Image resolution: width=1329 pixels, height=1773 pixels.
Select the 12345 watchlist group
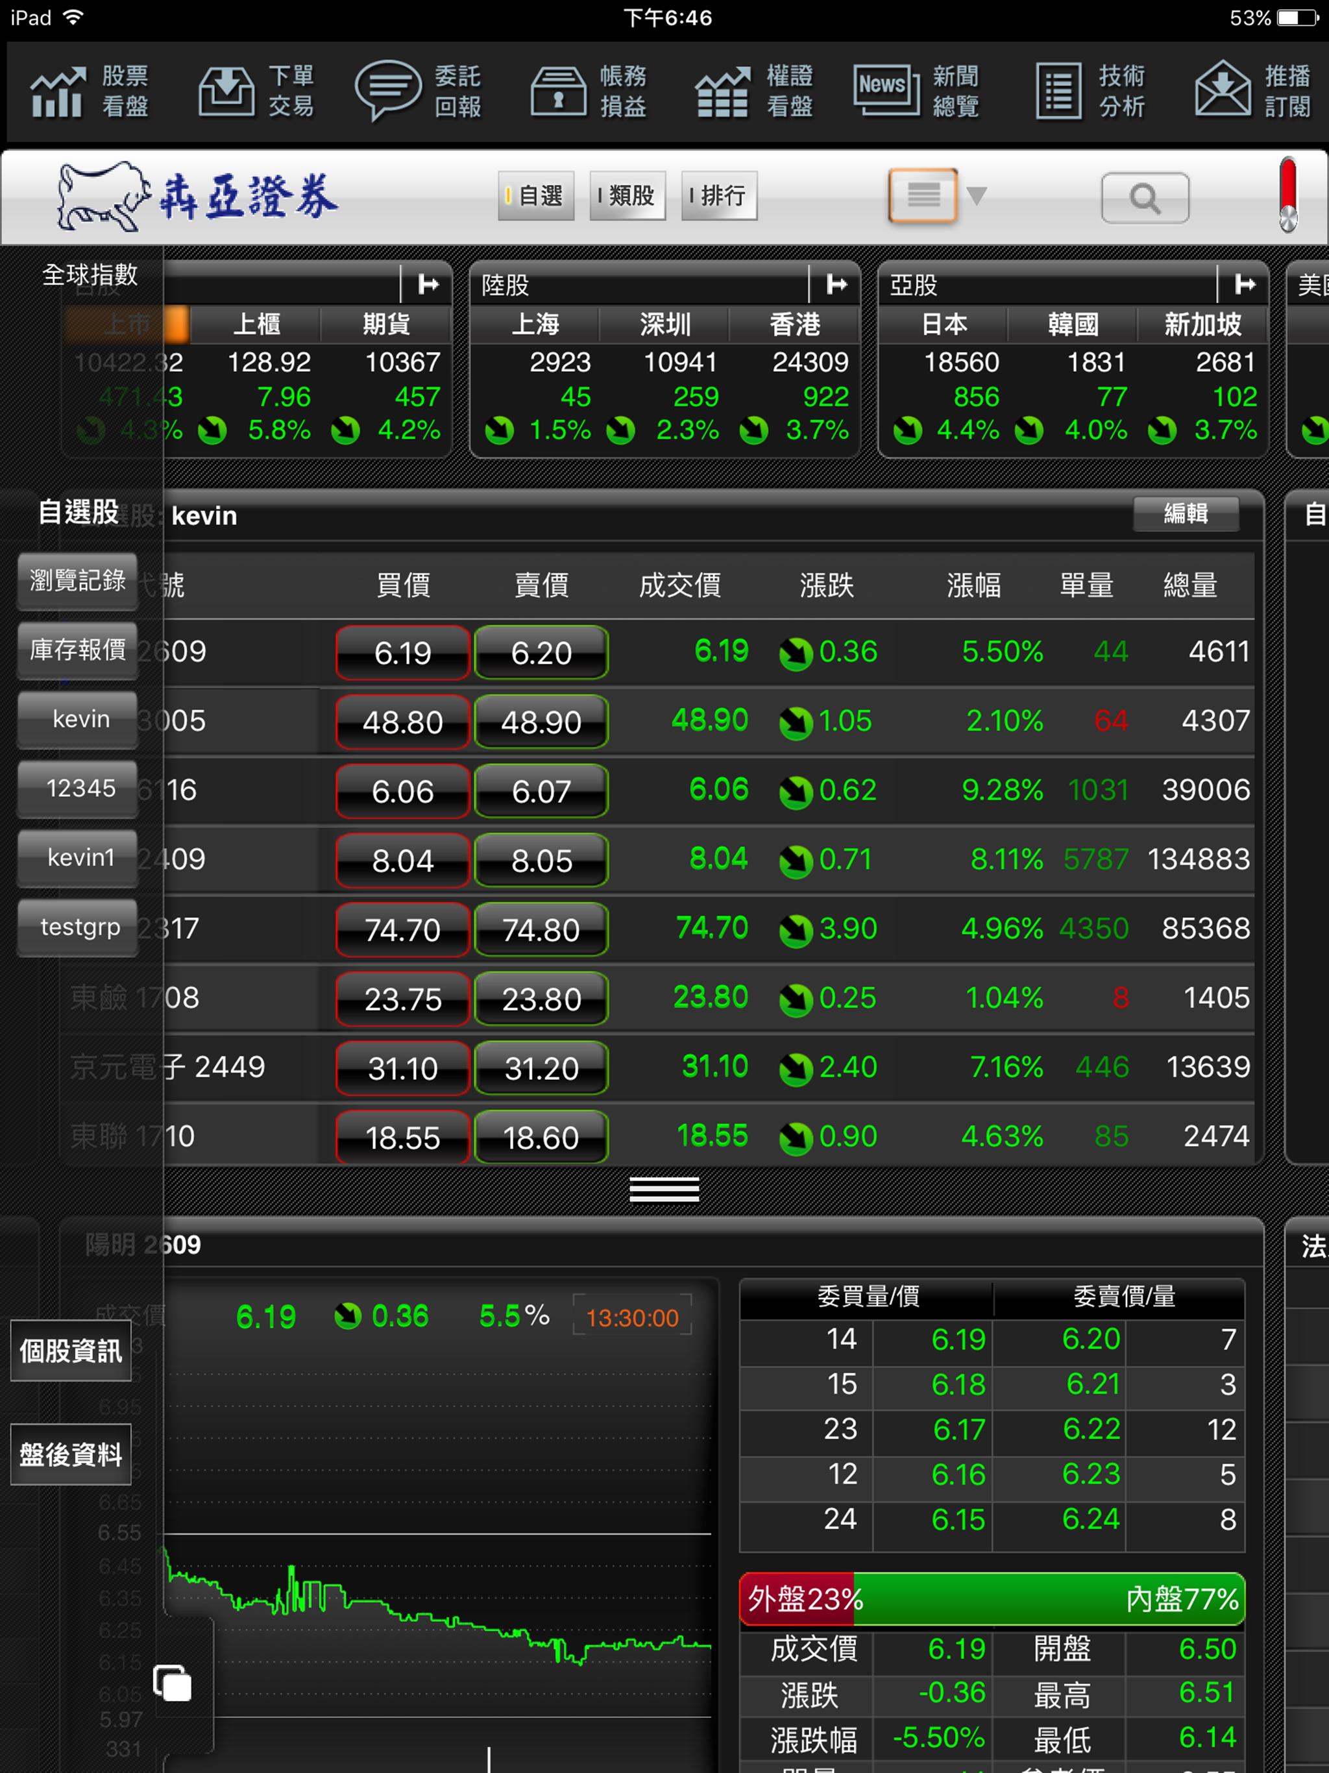coord(78,789)
